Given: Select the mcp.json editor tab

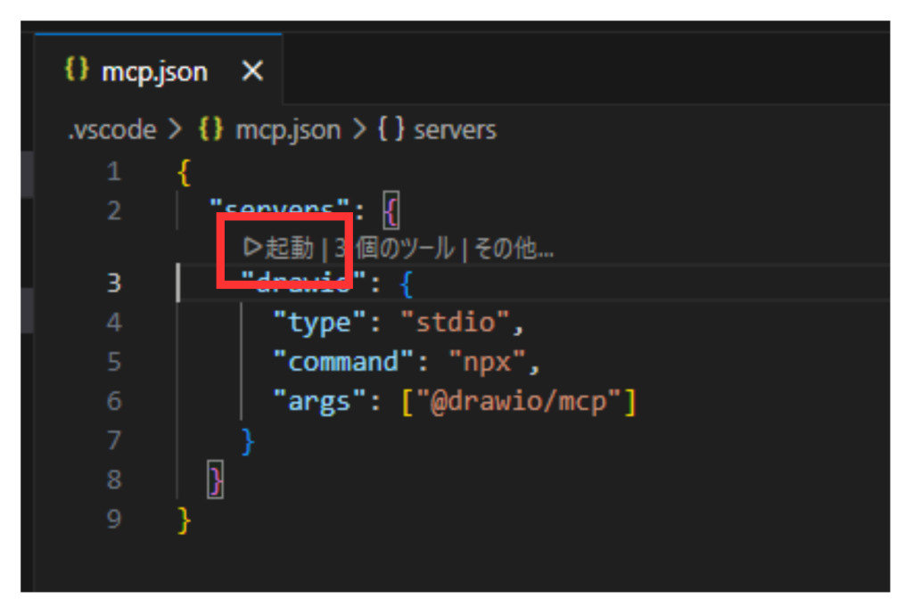Looking at the screenshot, I should tap(154, 71).
